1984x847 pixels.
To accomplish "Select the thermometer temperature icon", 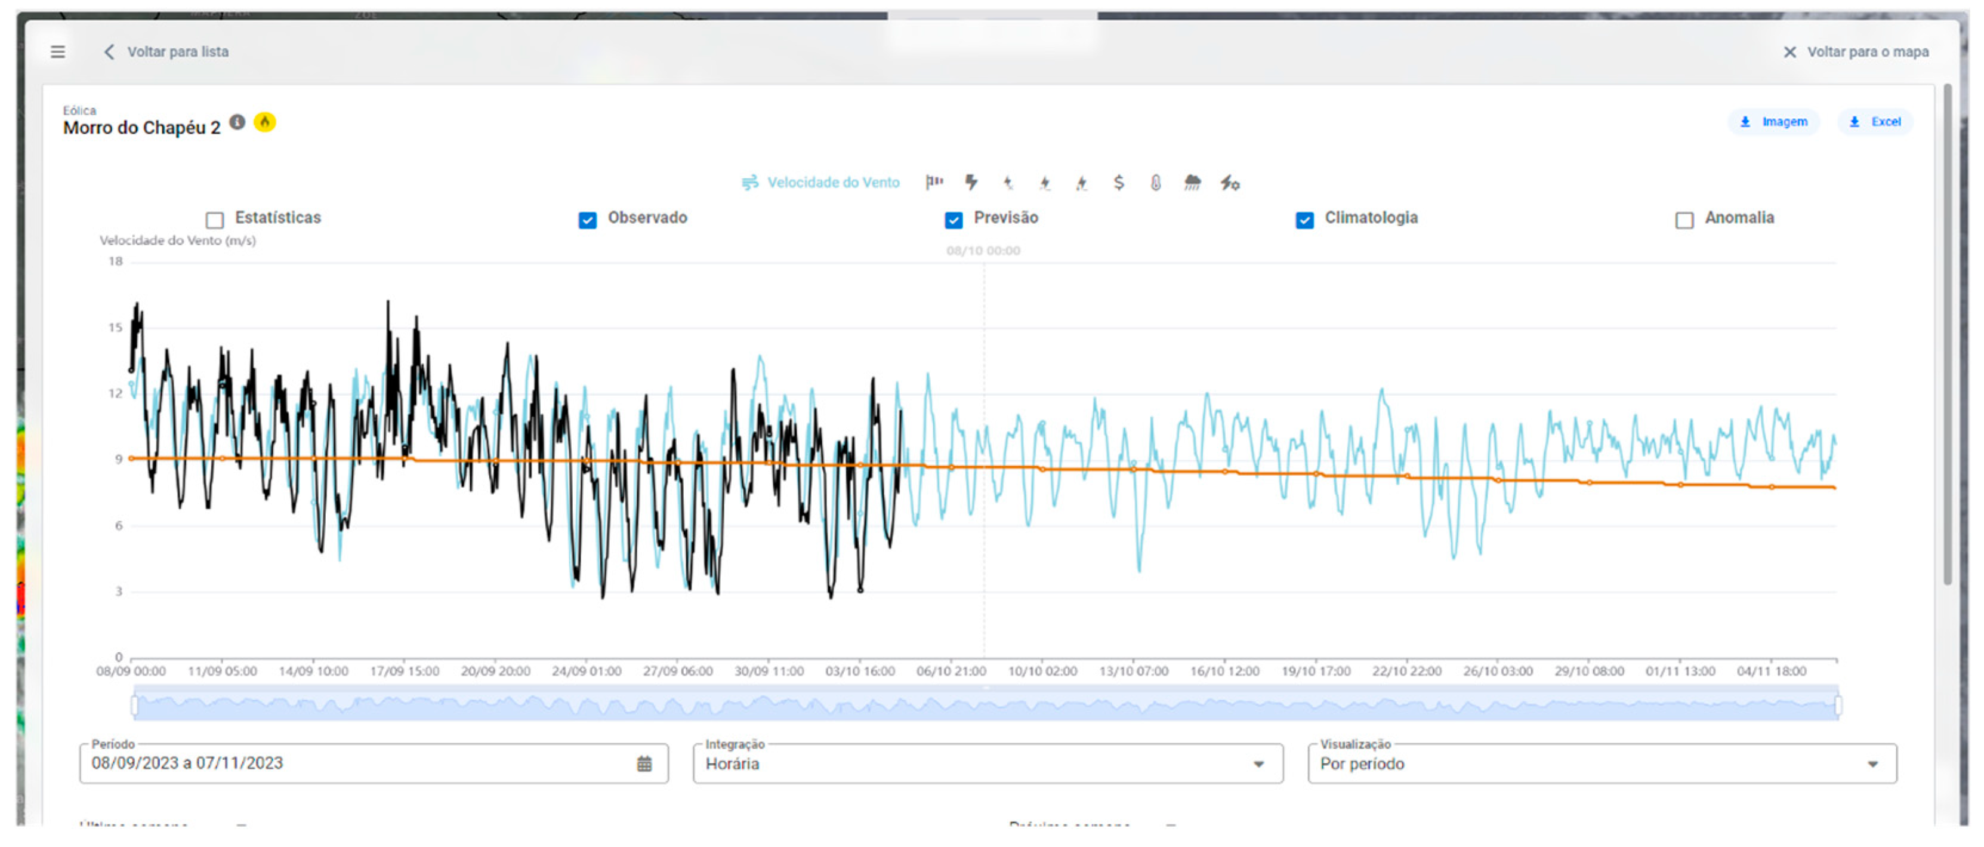I will click(x=1155, y=183).
